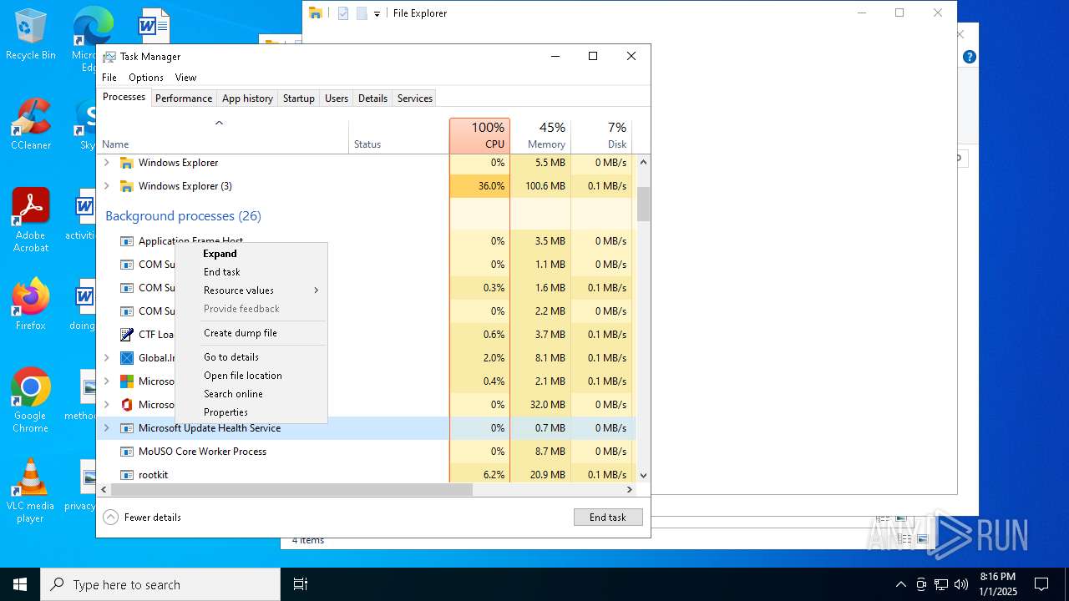Click the Windows Explorer (3) process icon
1069x601 pixels.
127,186
